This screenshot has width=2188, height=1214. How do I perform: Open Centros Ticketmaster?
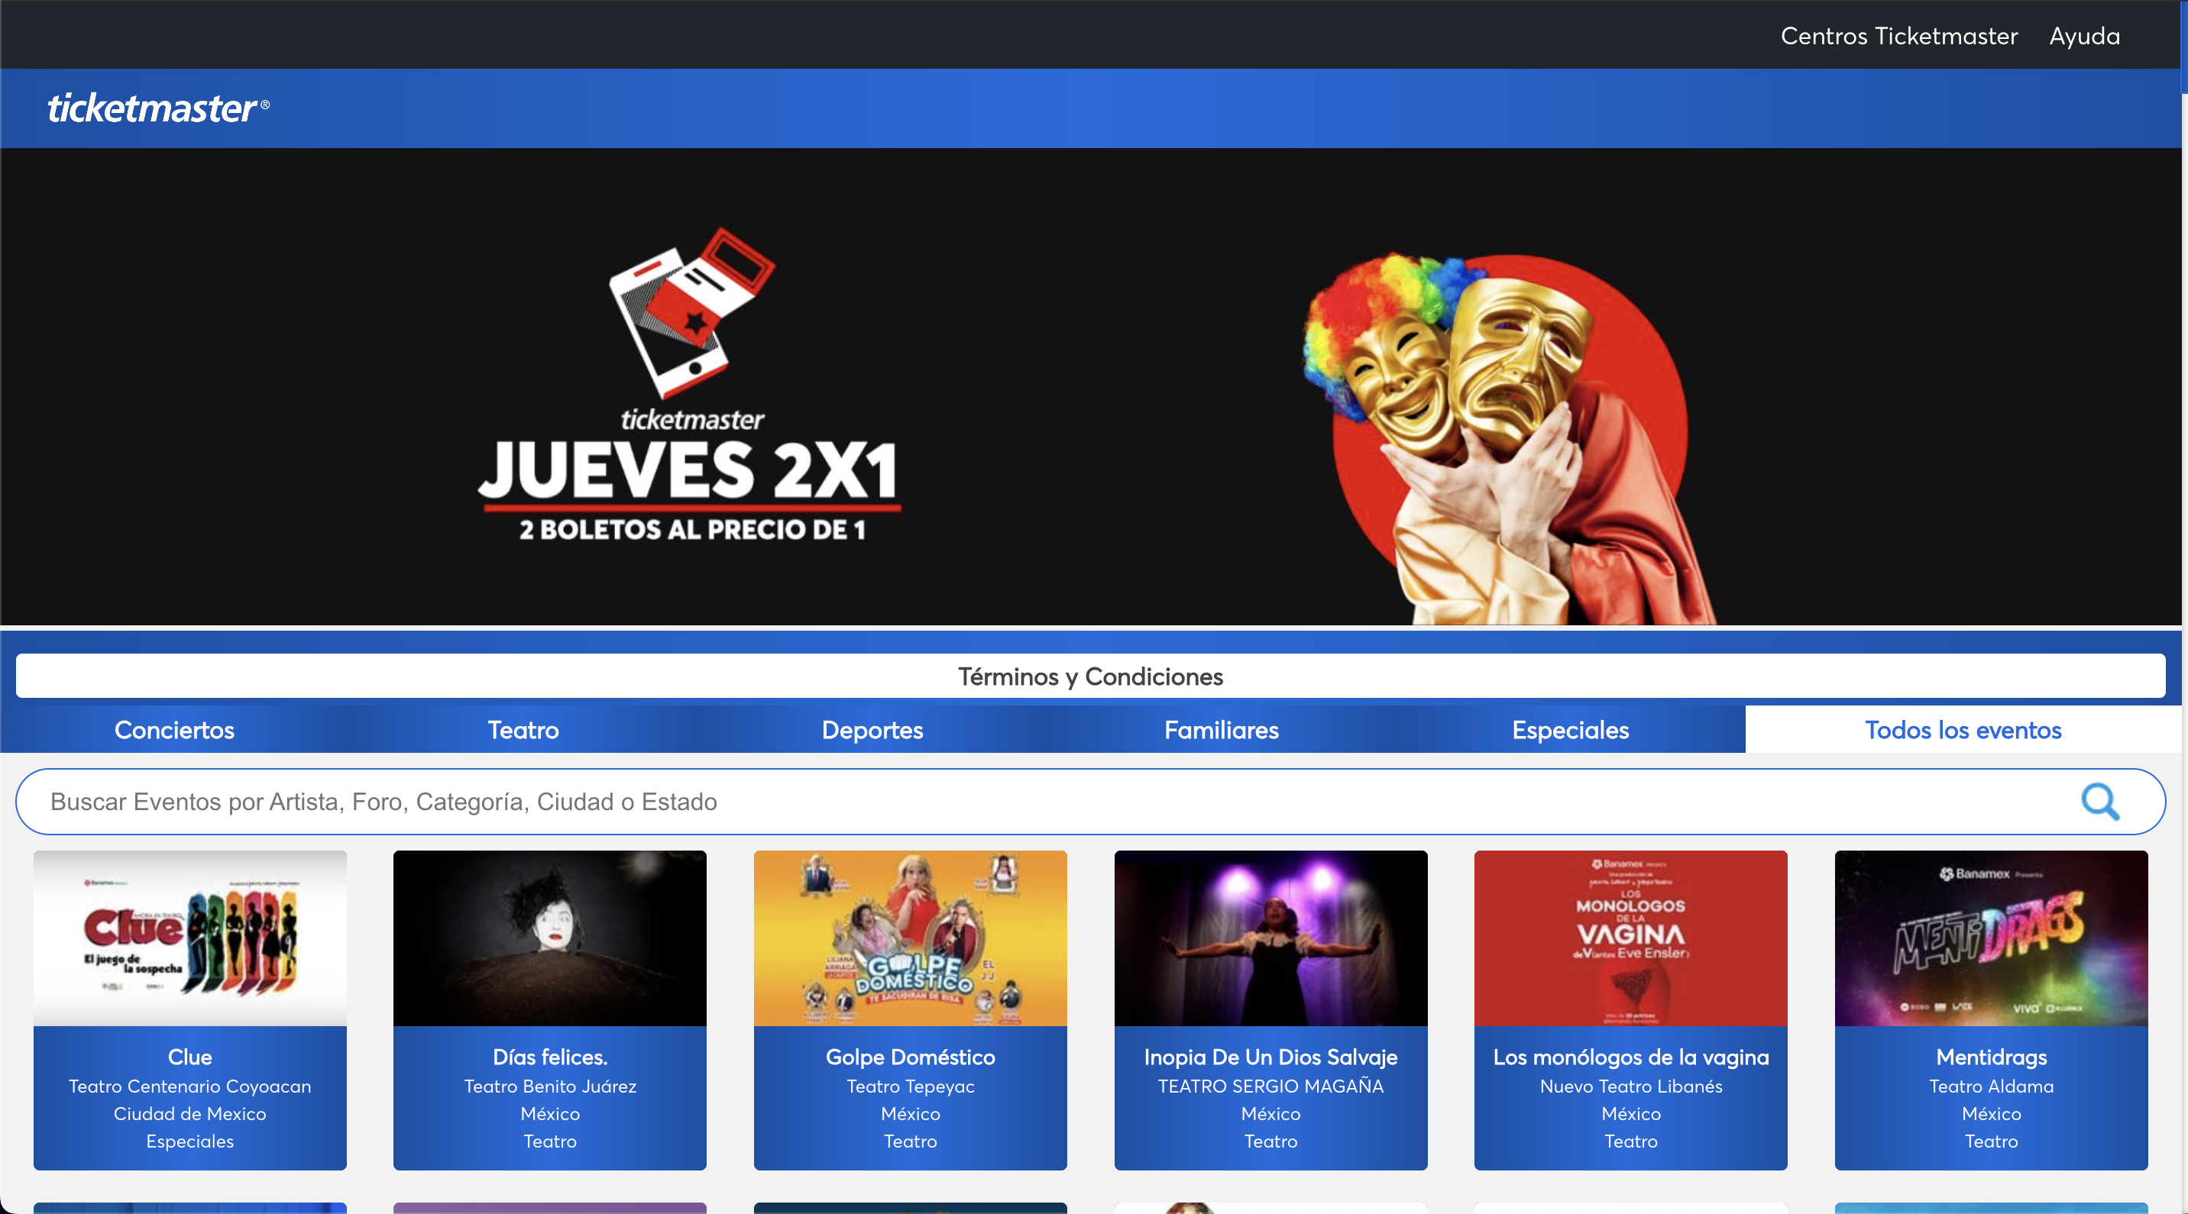[1898, 36]
